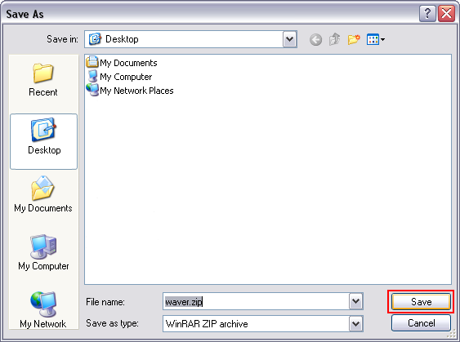Click the My Documents text label in list
This screenshot has width=460, height=342.
click(x=128, y=63)
